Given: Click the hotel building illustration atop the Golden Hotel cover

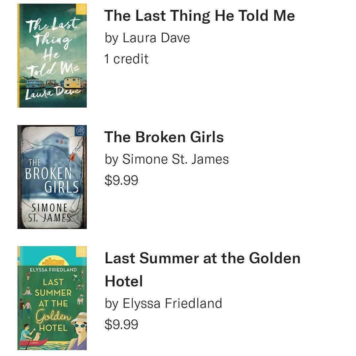Looking at the screenshot, I should pos(53,262).
